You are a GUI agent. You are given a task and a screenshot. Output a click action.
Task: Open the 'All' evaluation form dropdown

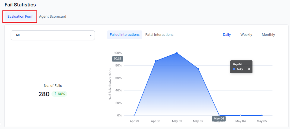pos(53,35)
